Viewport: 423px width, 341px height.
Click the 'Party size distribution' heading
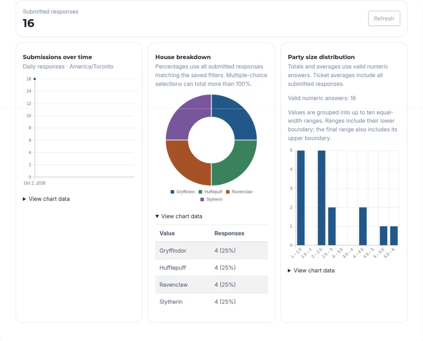[x=321, y=57]
